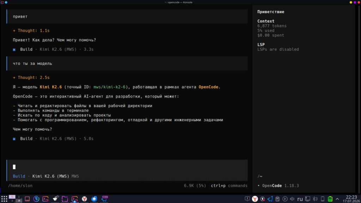Open the green battery tray icon

(x=330, y=199)
